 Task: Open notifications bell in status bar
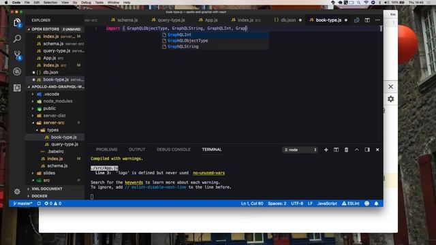(x=376, y=203)
